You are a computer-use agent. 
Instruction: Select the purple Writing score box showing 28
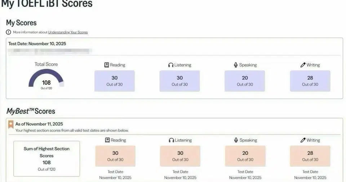click(x=310, y=81)
